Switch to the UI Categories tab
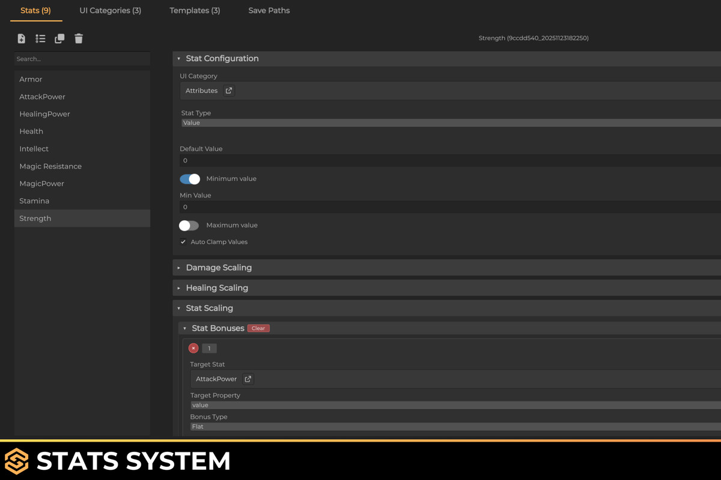721x480 pixels. pos(110,10)
